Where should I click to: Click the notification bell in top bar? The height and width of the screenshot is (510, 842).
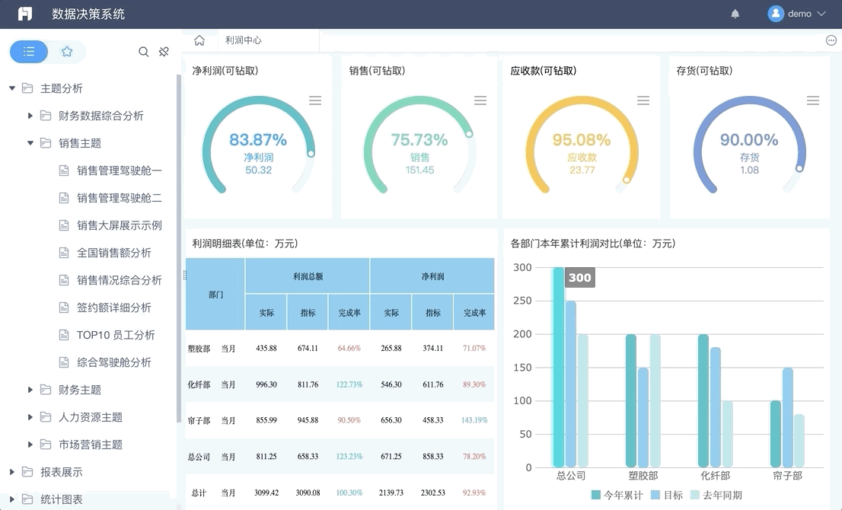pos(735,13)
